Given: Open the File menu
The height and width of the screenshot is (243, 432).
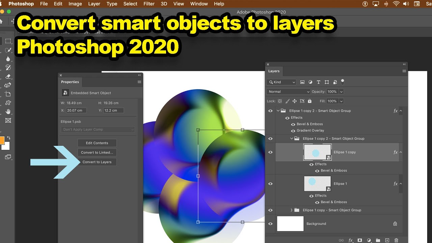Looking at the screenshot, I should pyautogui.click(x=44, y=4).
